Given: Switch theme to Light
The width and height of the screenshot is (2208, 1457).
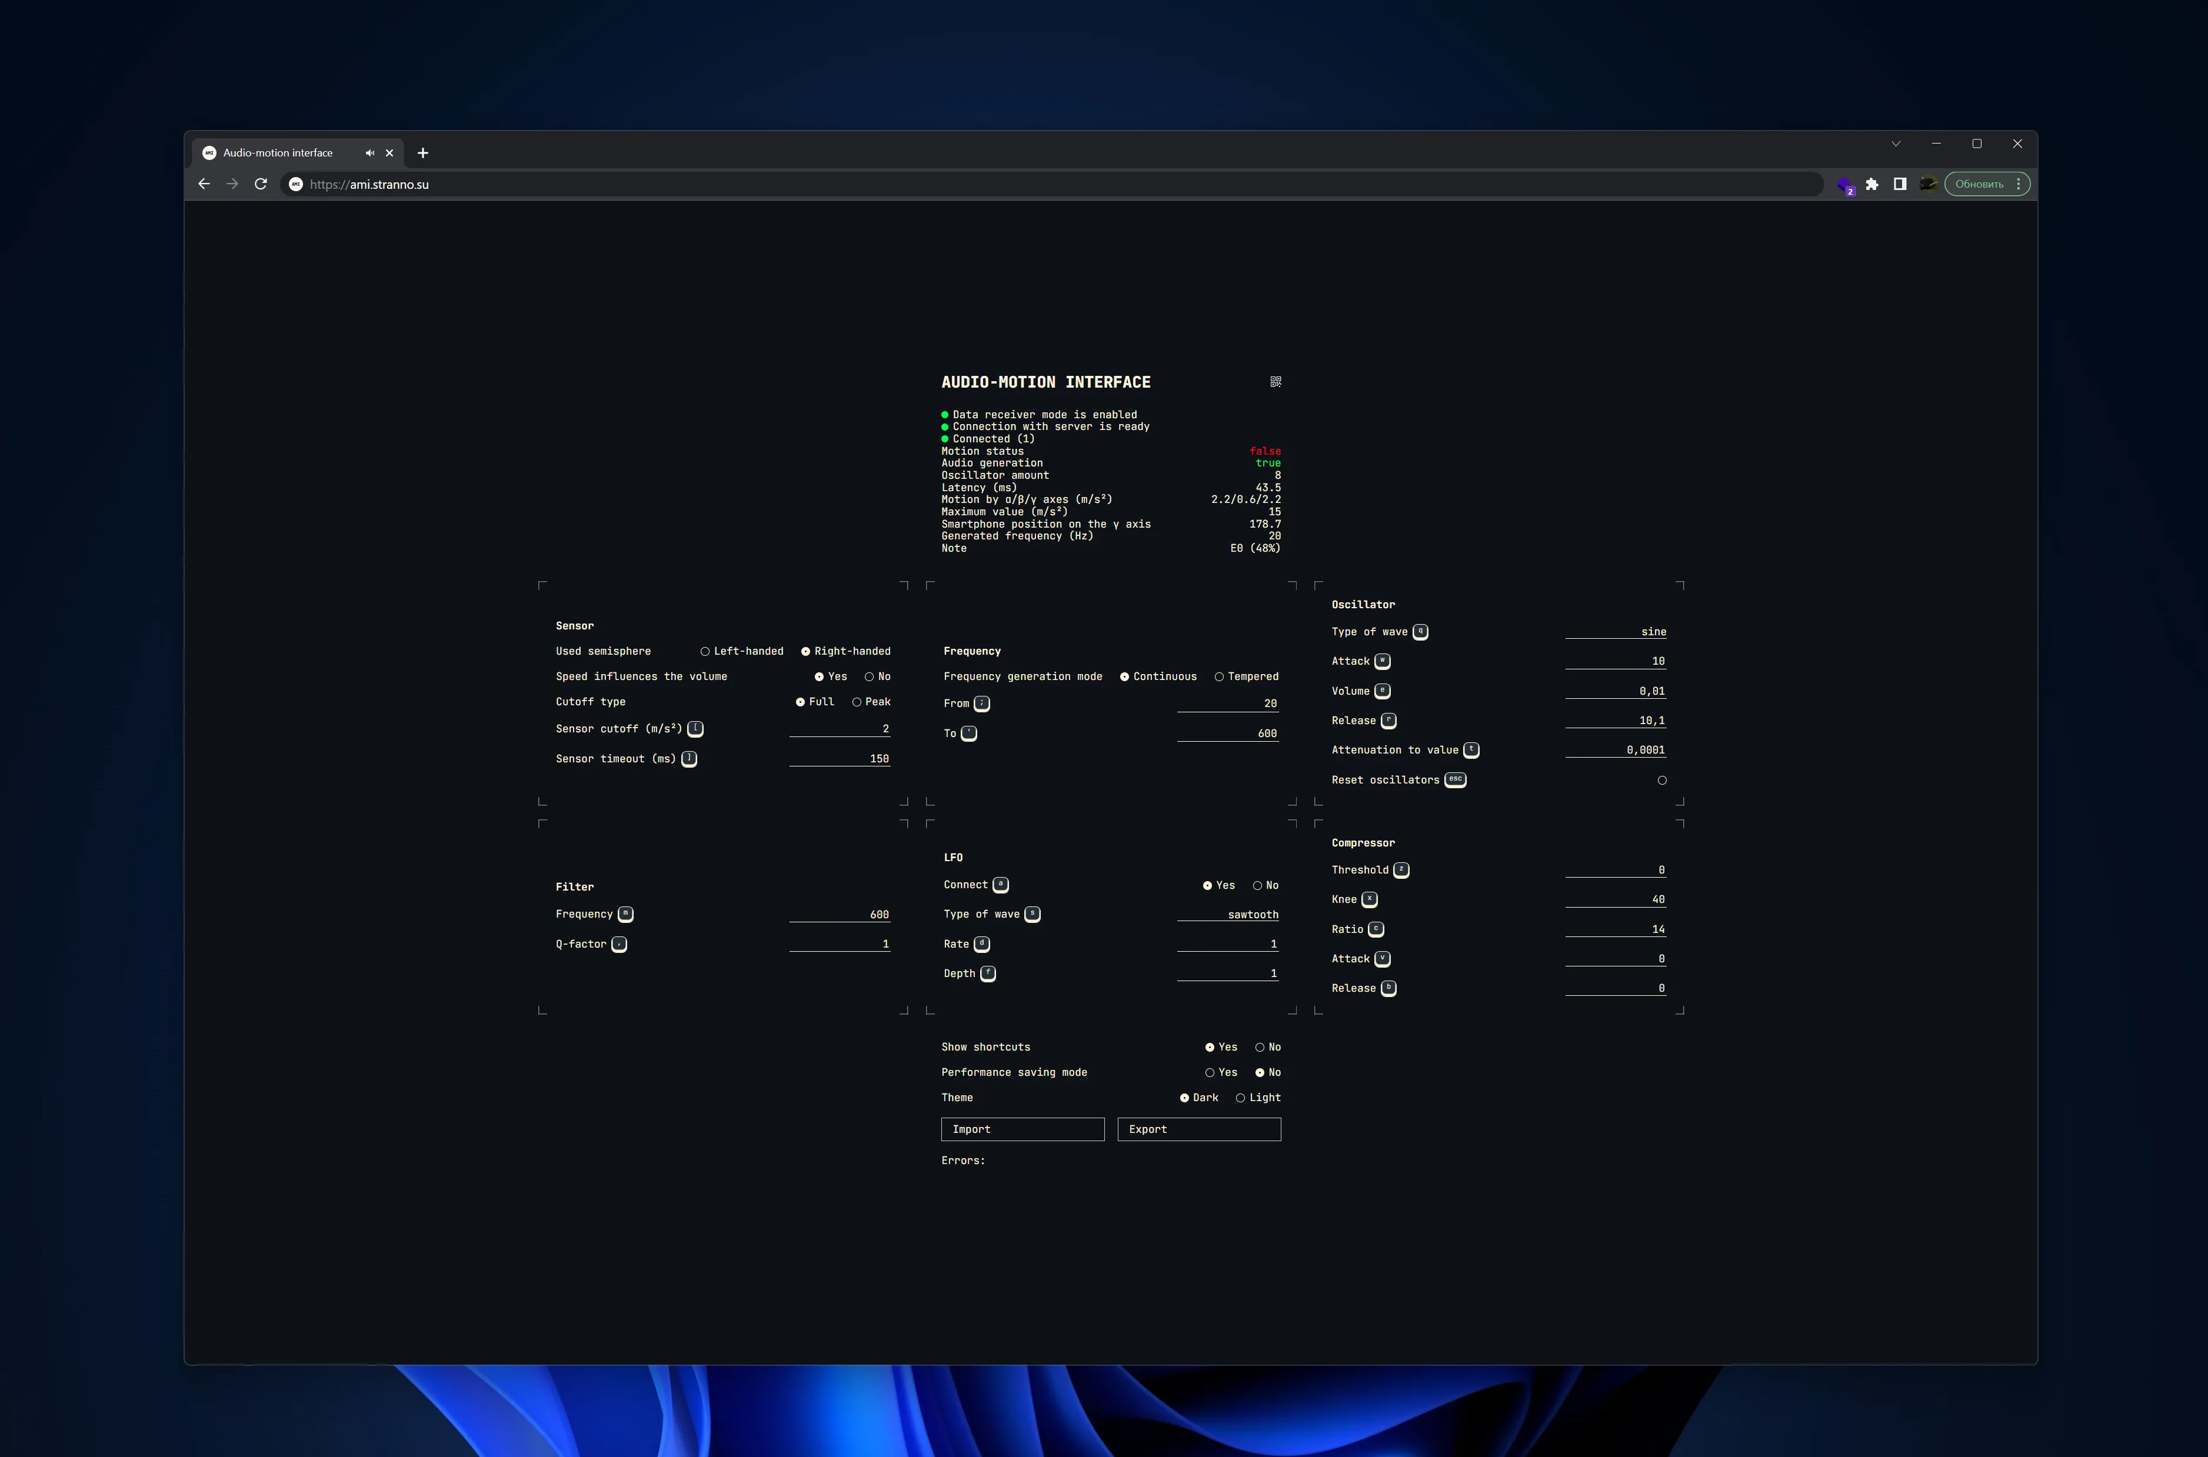Looking at the screenshot, I should (x=1240, y=1098).
